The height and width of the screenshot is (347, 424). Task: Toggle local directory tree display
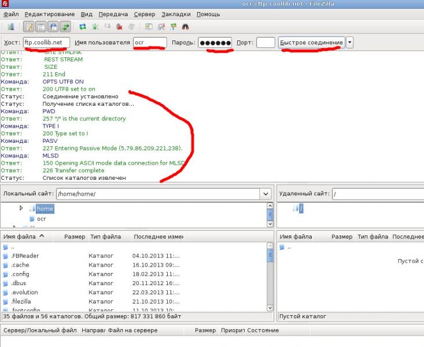pos(41,27)
